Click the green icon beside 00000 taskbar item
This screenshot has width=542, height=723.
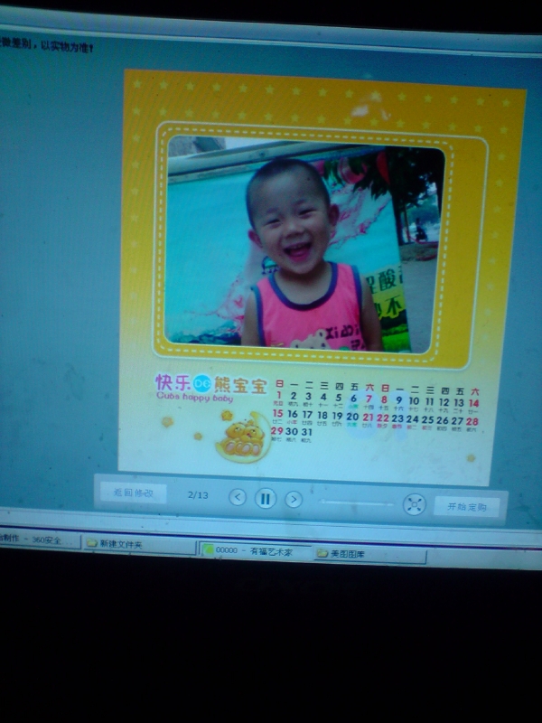(209, 549)
